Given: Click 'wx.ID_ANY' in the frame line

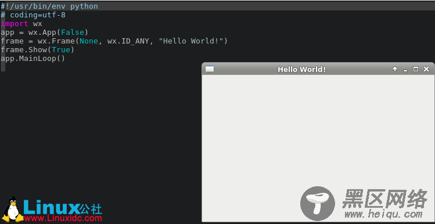Looking at the screenshot, I should [128, 41].
